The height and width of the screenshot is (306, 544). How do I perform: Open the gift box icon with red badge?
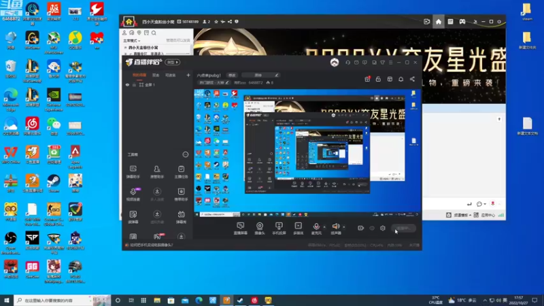tap(367, 79)
